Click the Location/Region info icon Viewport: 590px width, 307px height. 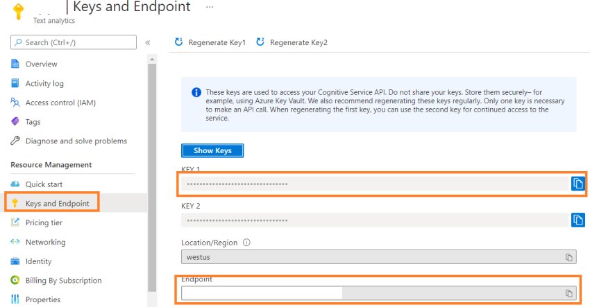pyautogui.click(x=246, y=243)
